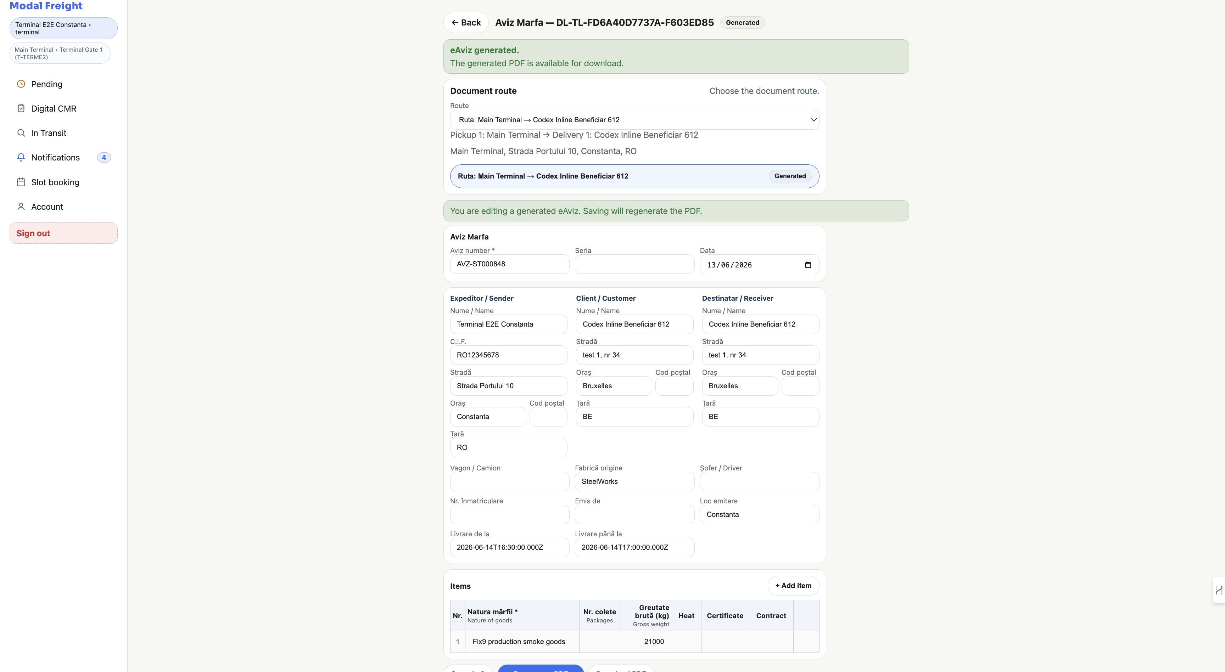The image size is (1225, 672).
Task: Click item 1 Contract cell
Action: click(771, 642)
